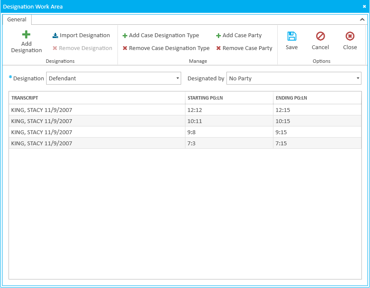Click the starting cell 10:11
Screen dimensions: 370x288
click(229, 121)
